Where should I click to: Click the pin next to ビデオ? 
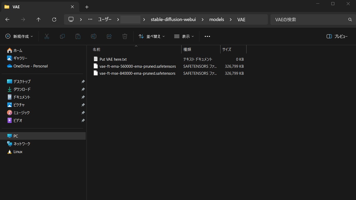pos(83,120)
